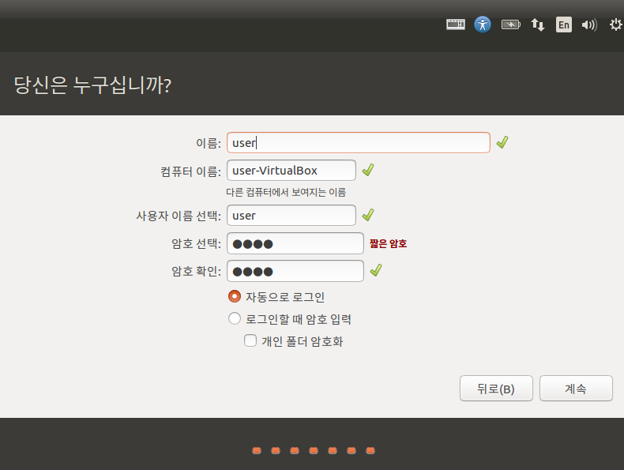Focus the 사용자 이름 선택 input field
The height and width of the screenshot is (470, 624).
pos(291,216)
